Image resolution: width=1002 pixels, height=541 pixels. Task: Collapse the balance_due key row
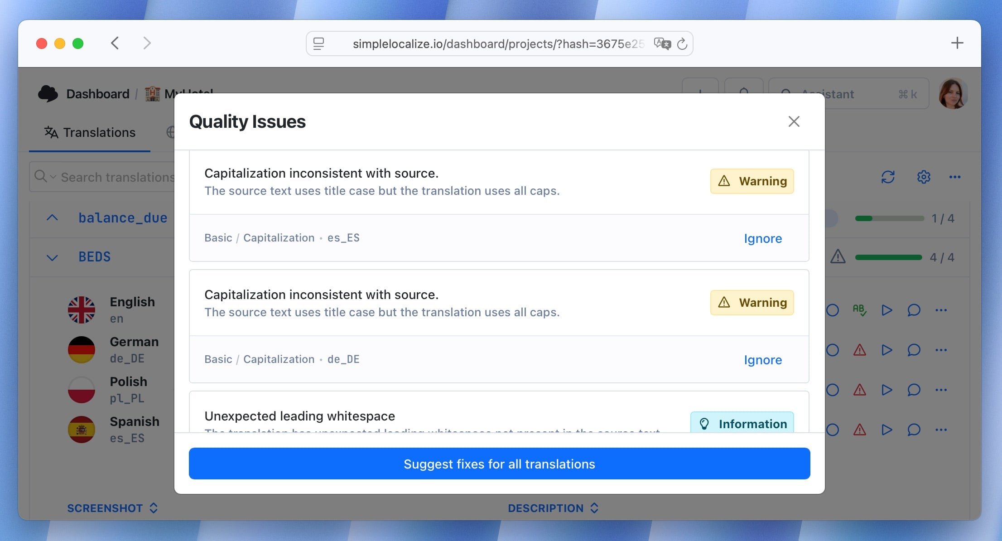pyautogui.click(x=52, y=218)
